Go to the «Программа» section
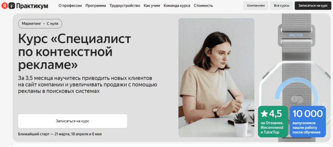Image resolution: width=333 pixels, height=147 pixels. point(96,6)
